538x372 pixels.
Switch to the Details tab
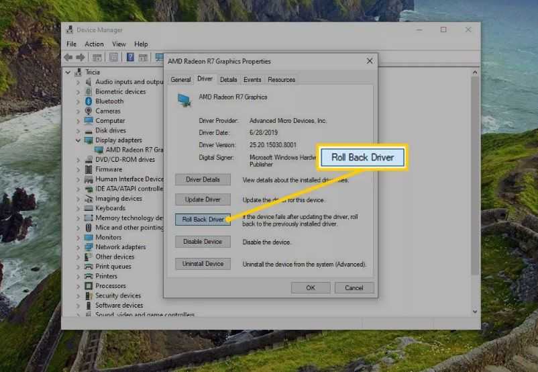[228, 79]
